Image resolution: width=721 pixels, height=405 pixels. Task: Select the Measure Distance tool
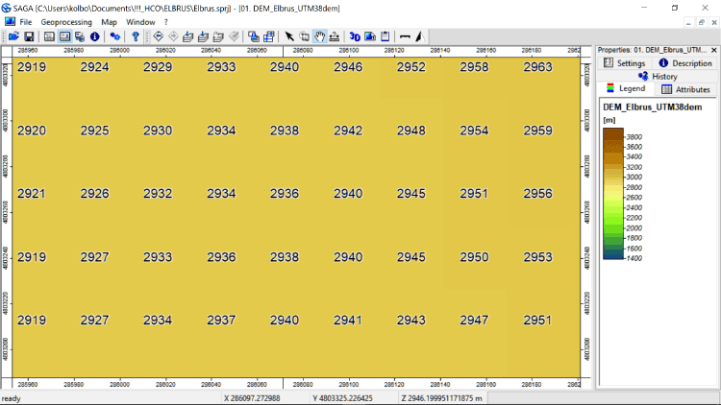334,36
